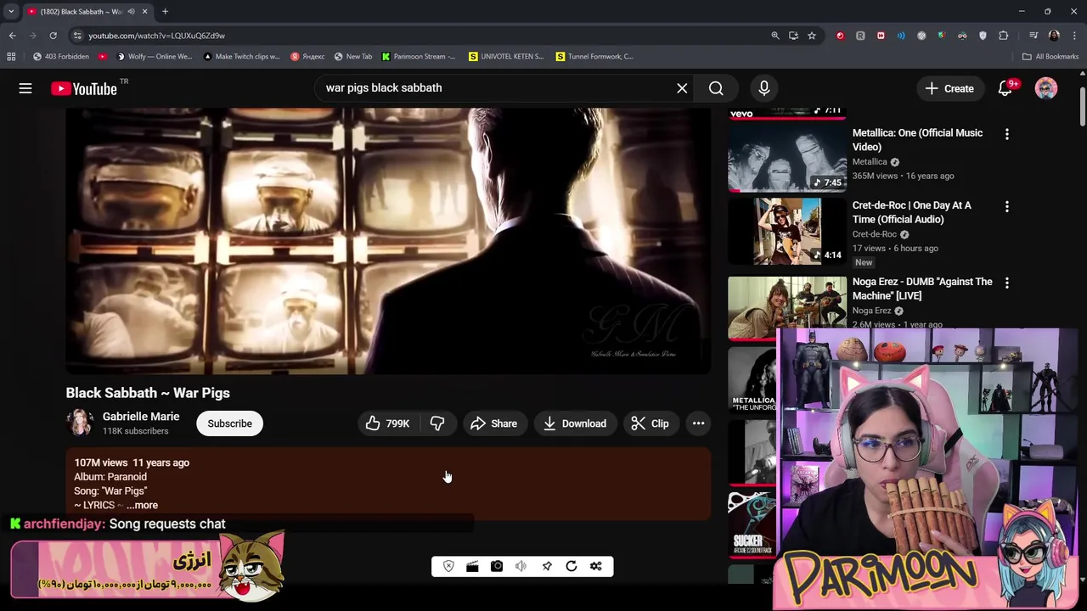The width and height of the screenshot is (1087, 611).
Task: Open the zoom magnifier in address bar
Action: 774,36
